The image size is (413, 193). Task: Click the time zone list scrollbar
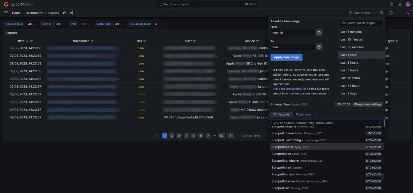tap(383, 177)
